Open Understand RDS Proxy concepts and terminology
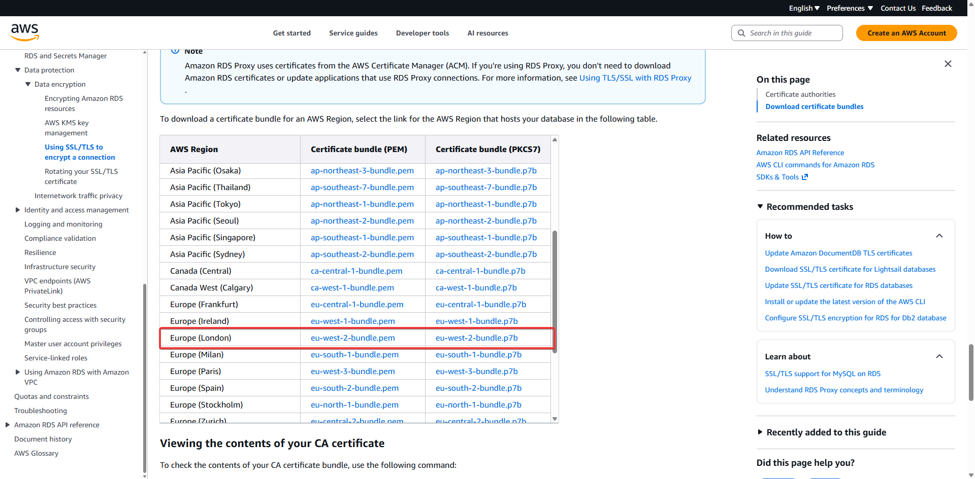The height and width of the screenshot is (479, 975). click(844, 390)
